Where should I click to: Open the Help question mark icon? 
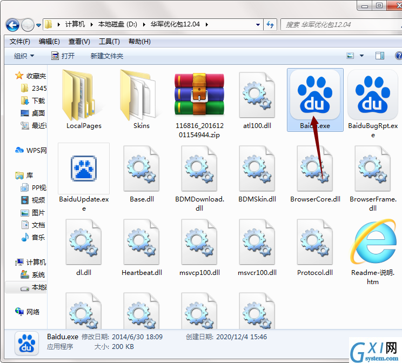tap(399, 56)
